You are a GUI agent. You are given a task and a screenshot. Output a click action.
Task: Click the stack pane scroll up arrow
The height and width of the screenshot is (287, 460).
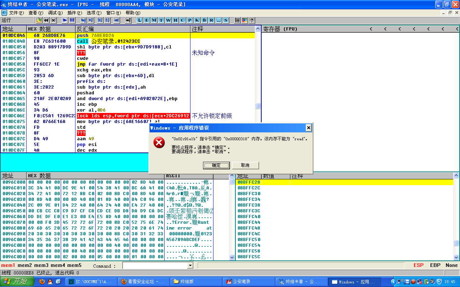[456, 176]
